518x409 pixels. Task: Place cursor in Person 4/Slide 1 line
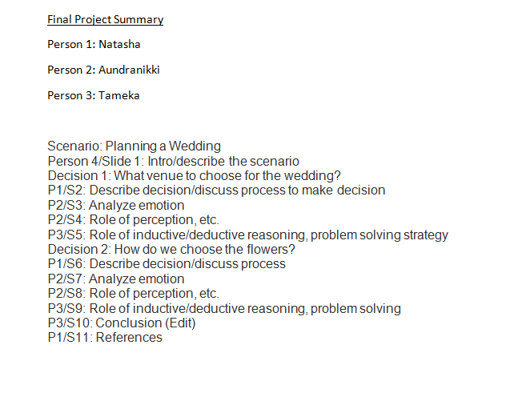tap(173, 161)
